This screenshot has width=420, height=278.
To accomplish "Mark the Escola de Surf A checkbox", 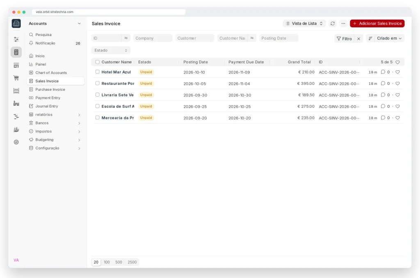I will pos(98,106).
